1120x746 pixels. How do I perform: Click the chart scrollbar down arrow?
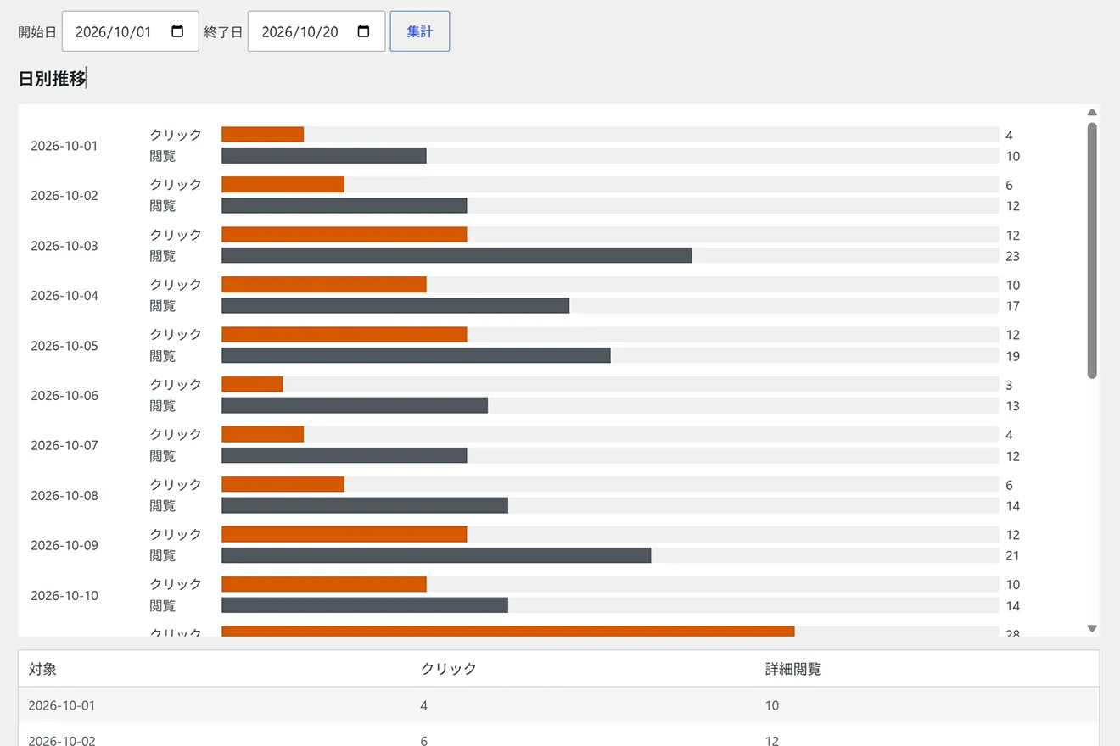click(x=1092, y=628)
